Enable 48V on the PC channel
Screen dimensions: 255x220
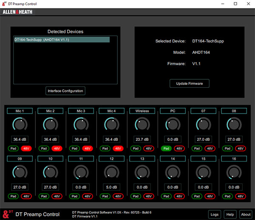pos(179,148)
